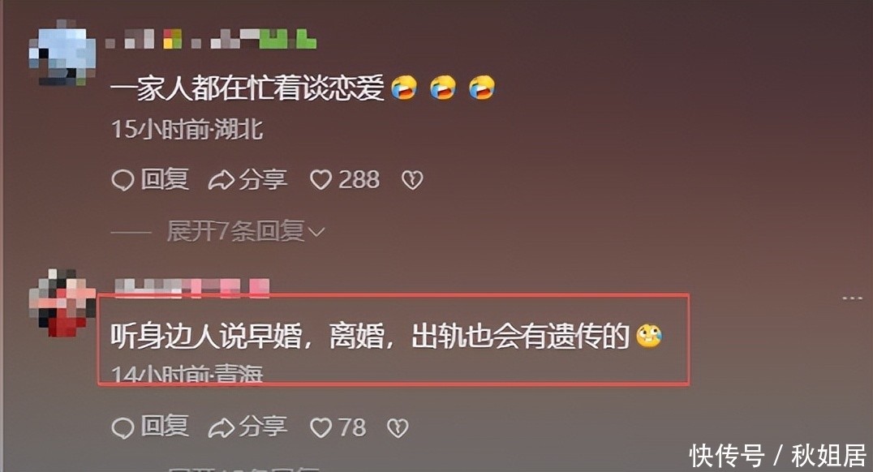Click the chevron next to 展开7条回复
Screen dimensions: 873x472
pyautogui.click(x=316, y=232)
